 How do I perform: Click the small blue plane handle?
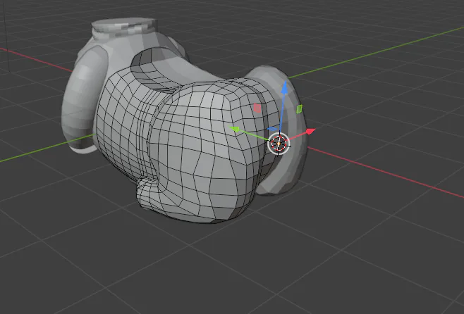click(x=272, y=129)
